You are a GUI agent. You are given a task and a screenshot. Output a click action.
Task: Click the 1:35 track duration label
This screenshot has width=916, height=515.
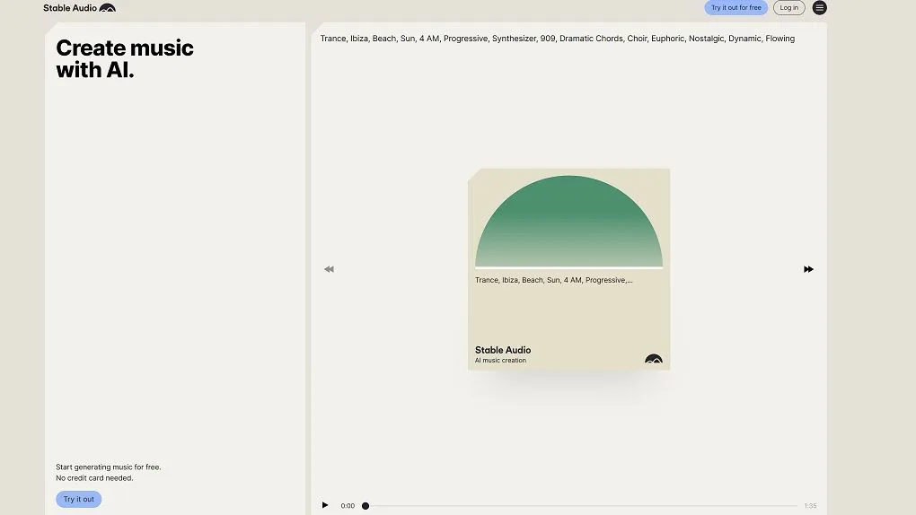(x=810, y=506)
